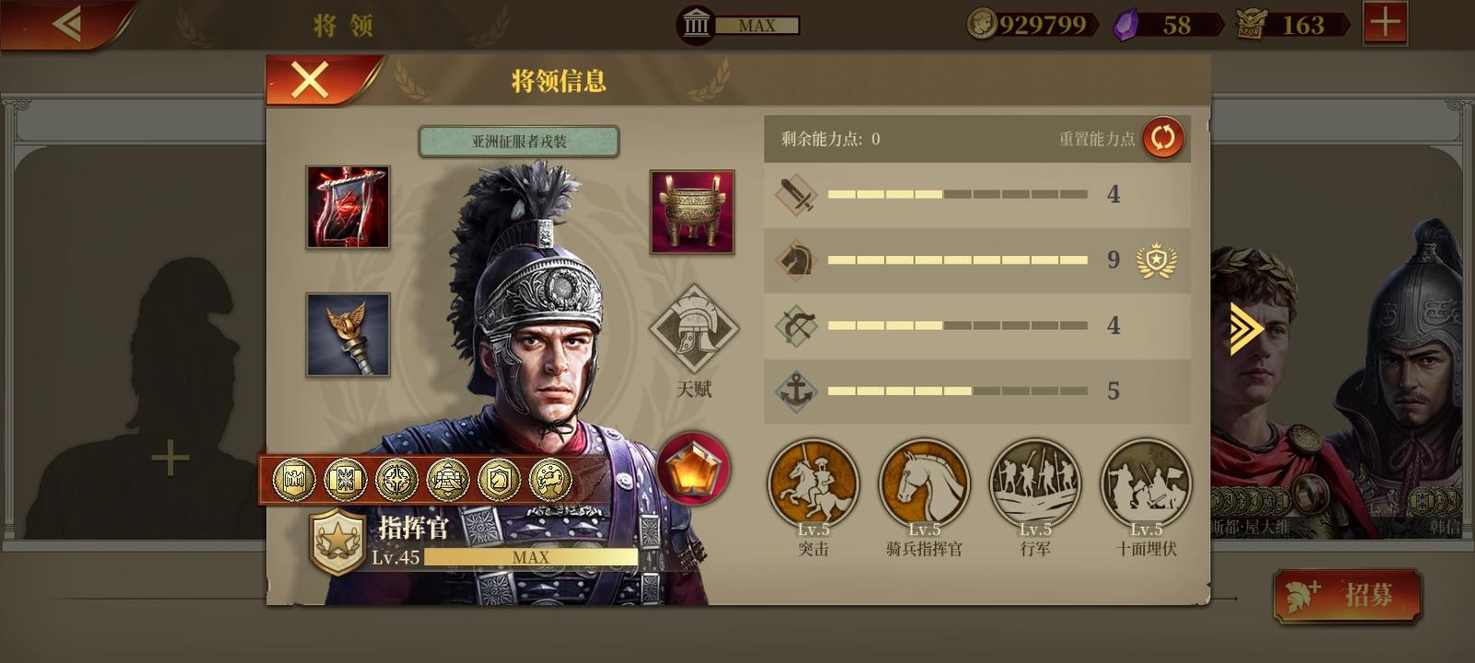Expand next general with the yellow chevron arrow
Image resolution: width=1475 pixels, height=663 pixels.
[x=1245, y=328]
